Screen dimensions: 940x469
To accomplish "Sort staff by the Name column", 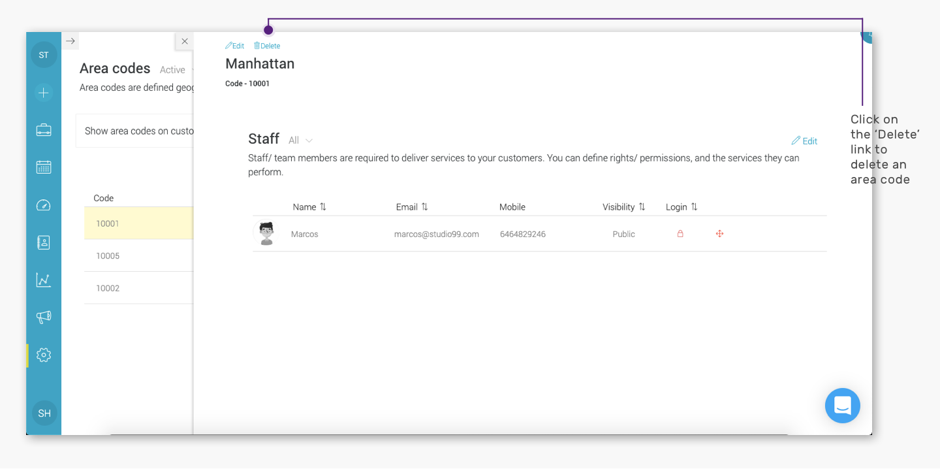I will [309, 207].
